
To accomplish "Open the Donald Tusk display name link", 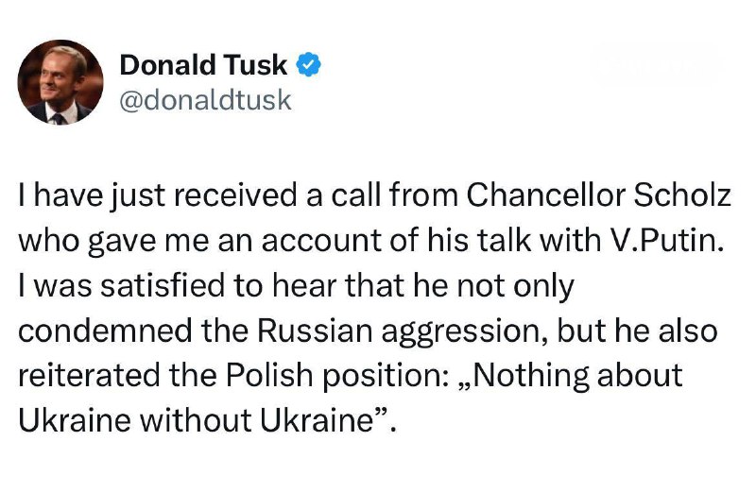I will (x=203, y=64).
